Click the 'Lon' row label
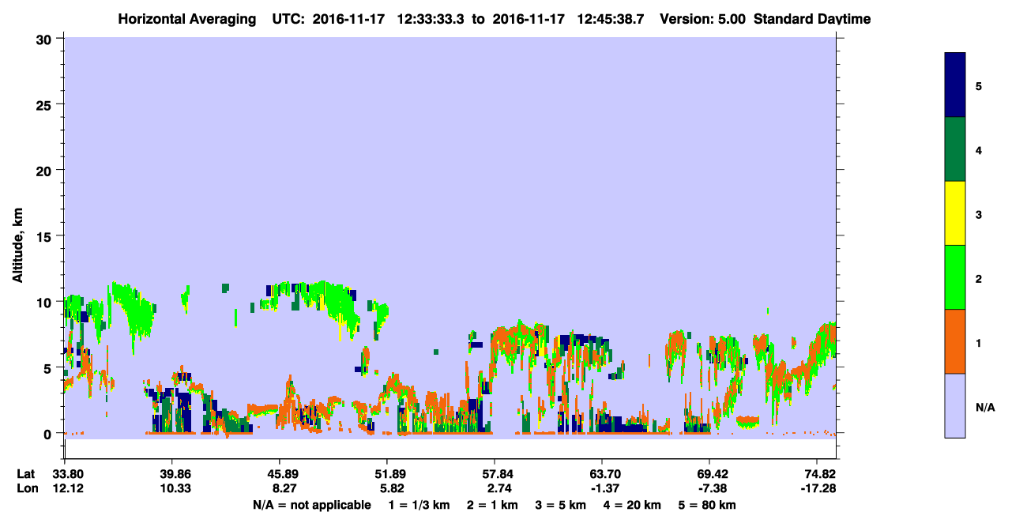1027x527 pixels. point(26,489)
